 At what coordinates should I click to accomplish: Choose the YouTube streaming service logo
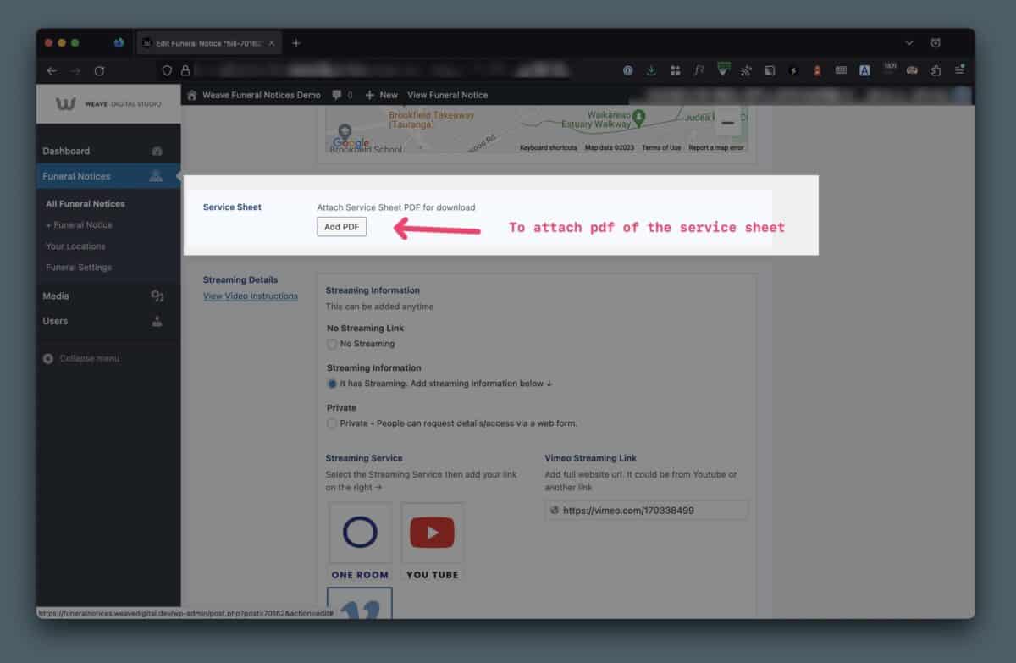[x=432, y=533]
